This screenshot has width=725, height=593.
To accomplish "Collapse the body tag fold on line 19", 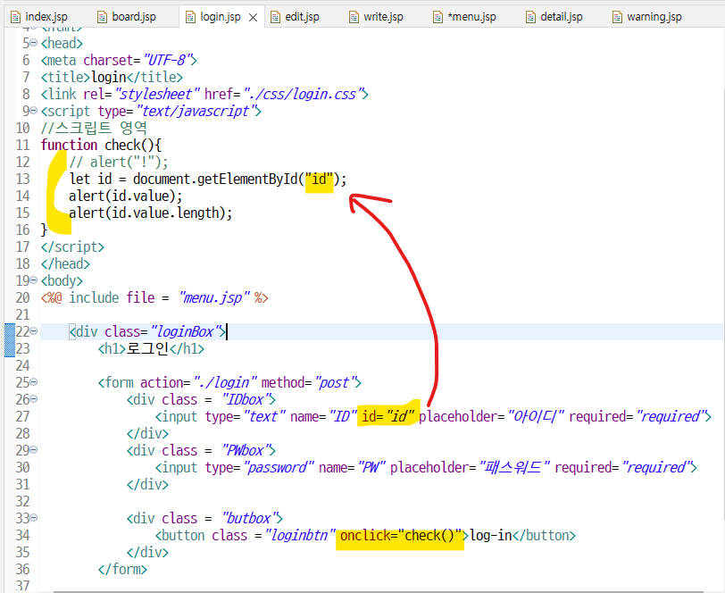I will (34, 280).
